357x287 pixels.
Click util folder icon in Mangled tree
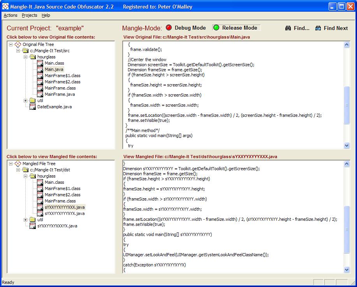(x=33, y=220)
